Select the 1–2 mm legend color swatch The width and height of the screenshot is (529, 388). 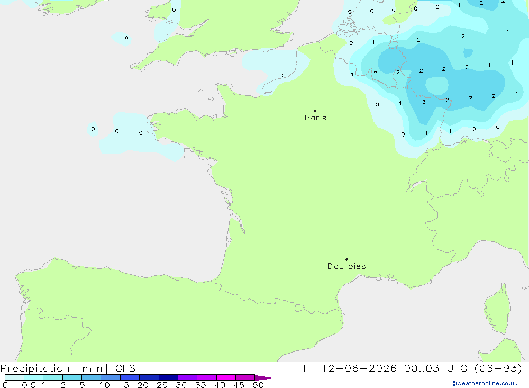click(53, 377)
